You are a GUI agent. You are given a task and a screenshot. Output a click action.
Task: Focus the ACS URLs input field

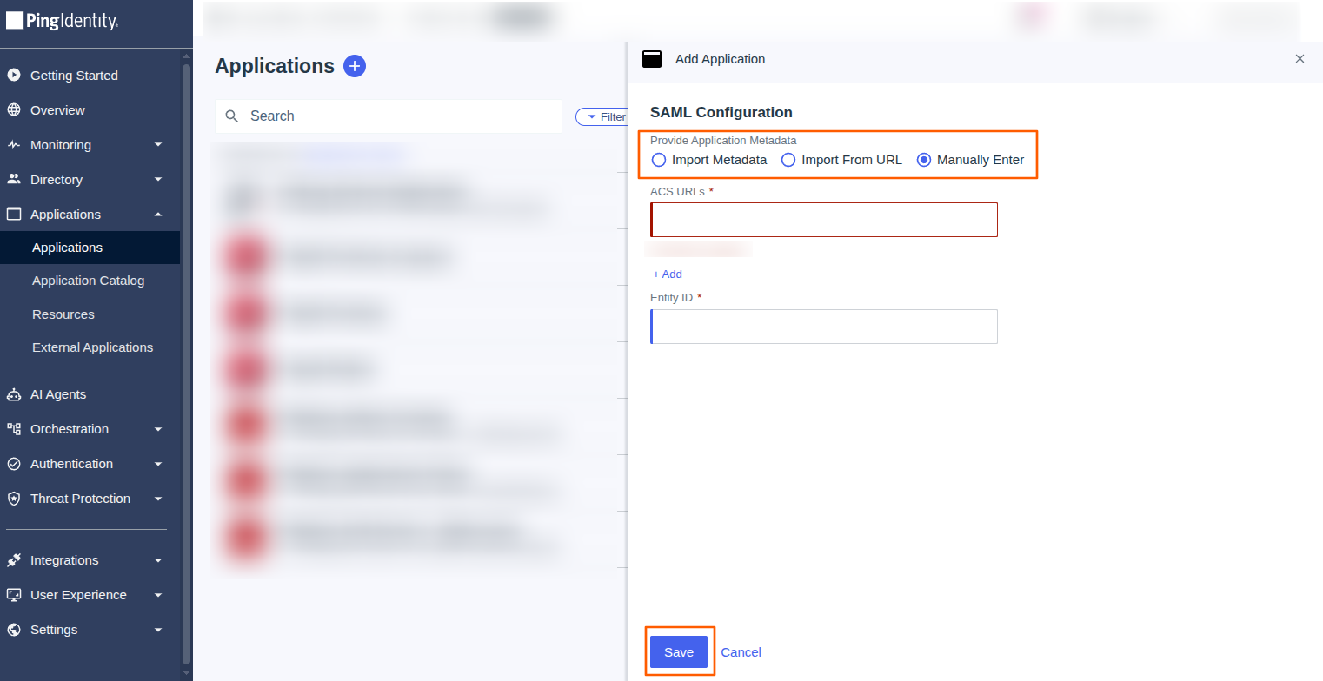coord(824,220)
